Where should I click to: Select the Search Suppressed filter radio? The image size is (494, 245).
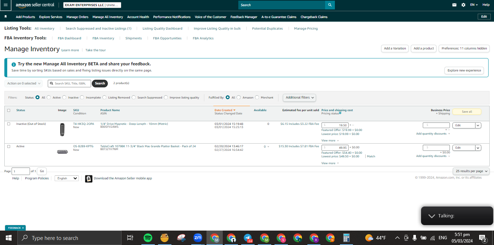click(134, 97)
